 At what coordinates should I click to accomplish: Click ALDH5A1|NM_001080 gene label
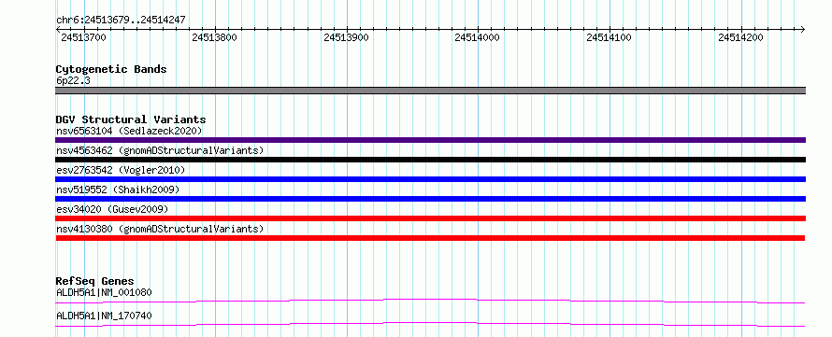105,292
